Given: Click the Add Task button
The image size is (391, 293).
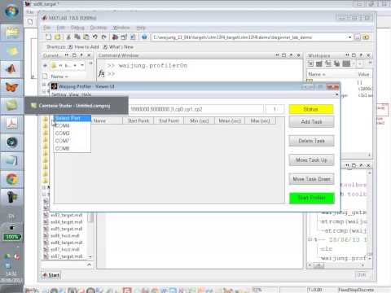Looking at the screenshot, I should pyautogui.click(x=311, y=122).
